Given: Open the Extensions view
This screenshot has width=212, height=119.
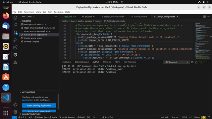Looking at the screenshot, I should coord(15,47).
